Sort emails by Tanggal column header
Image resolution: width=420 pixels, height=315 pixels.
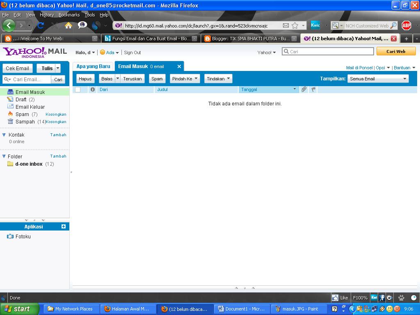point(269,89)
